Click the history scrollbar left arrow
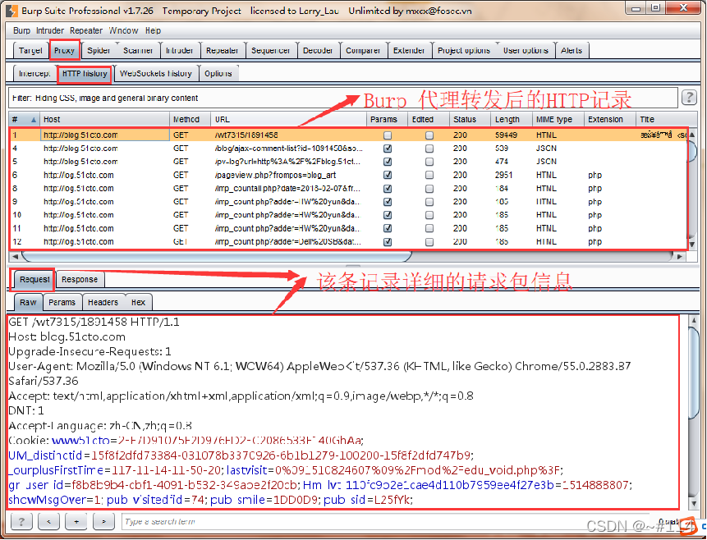The width and height of the screenshot is (707, 540). point(15,257)
